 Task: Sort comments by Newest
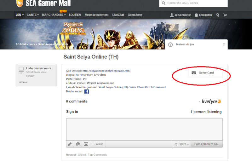tap(71, 154)
